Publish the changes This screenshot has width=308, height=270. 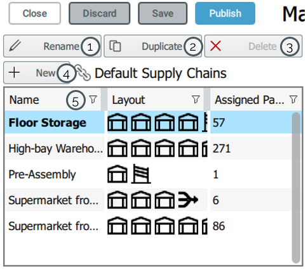click(225, 13)
